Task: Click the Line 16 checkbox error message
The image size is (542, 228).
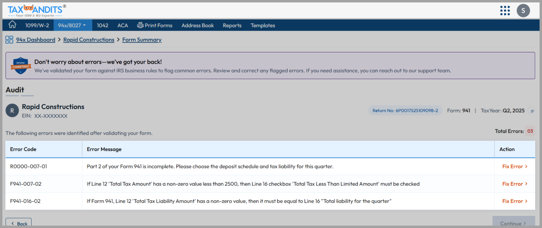Action: (x=253, y=184)
